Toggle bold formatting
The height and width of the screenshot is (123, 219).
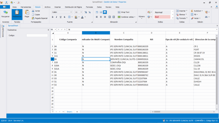53,17
